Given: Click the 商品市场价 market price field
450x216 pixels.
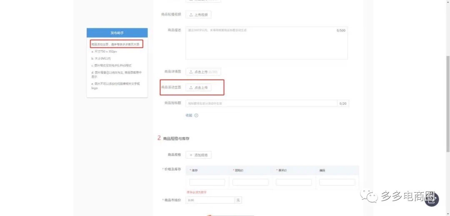Looking at the screenshot, I should pos(210,200).
